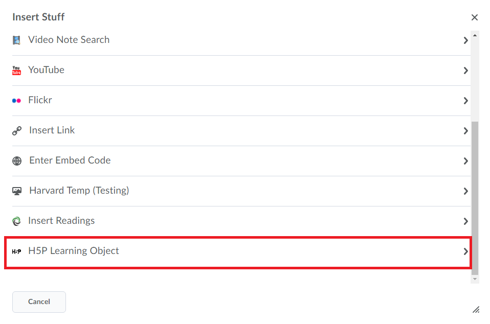
Task: Click the H5P logo icon
Action: pos(16,251)
